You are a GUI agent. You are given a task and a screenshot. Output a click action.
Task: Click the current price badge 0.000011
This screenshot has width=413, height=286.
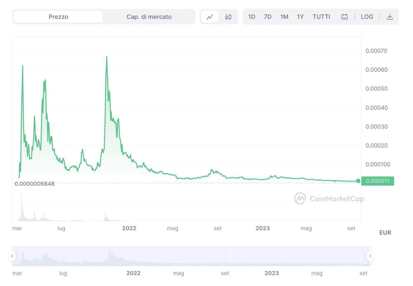(x=378, y=181)
